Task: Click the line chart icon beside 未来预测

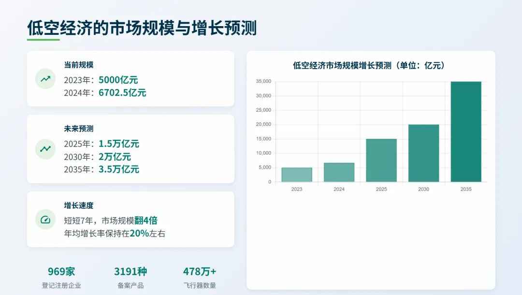Action: point(45,149)
